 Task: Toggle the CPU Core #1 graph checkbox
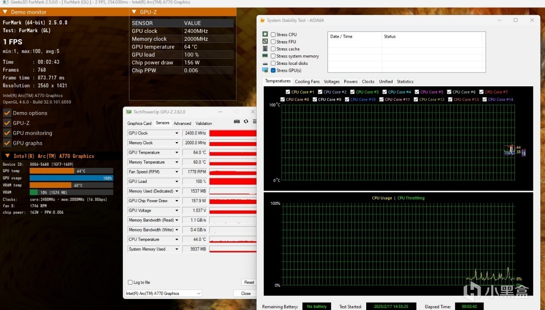coord(288,92)
